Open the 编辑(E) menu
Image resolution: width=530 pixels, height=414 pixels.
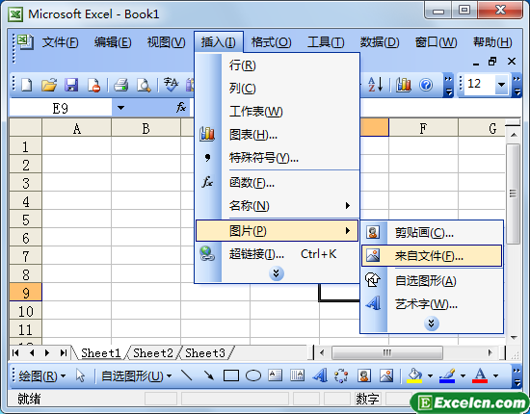click(x=113, y=42)
